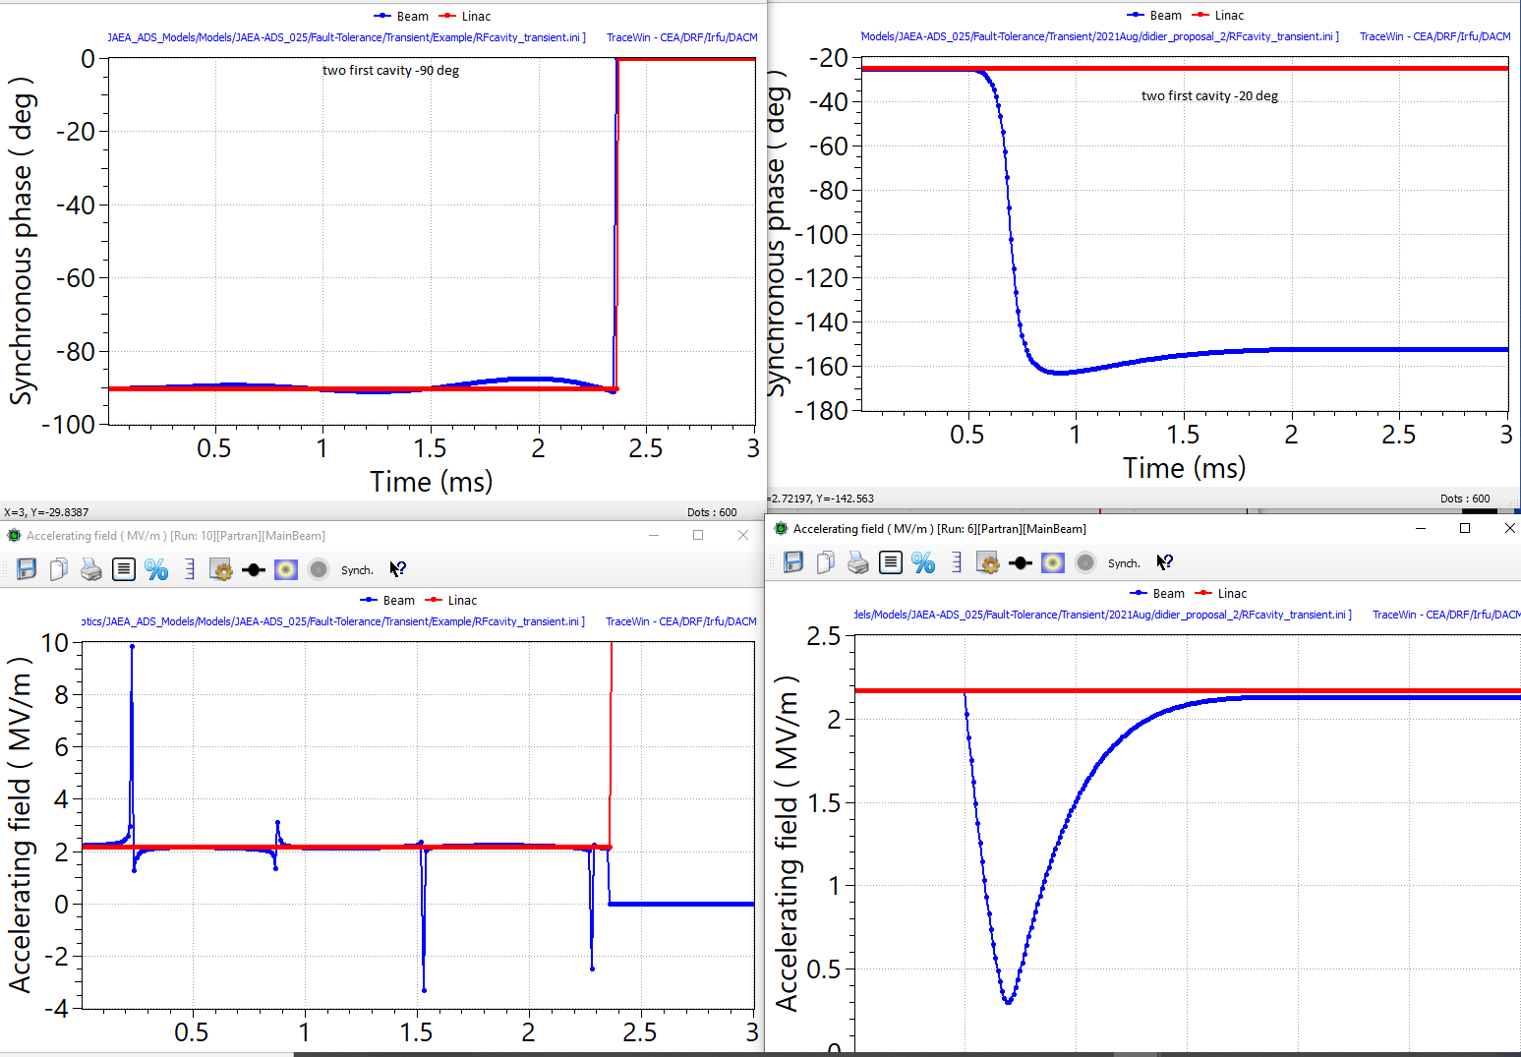Close the Run 6 Accelerating field window
The width and height of the screenshot is (1521, 1057).
pyautogui.click(x=1510, y=528)
